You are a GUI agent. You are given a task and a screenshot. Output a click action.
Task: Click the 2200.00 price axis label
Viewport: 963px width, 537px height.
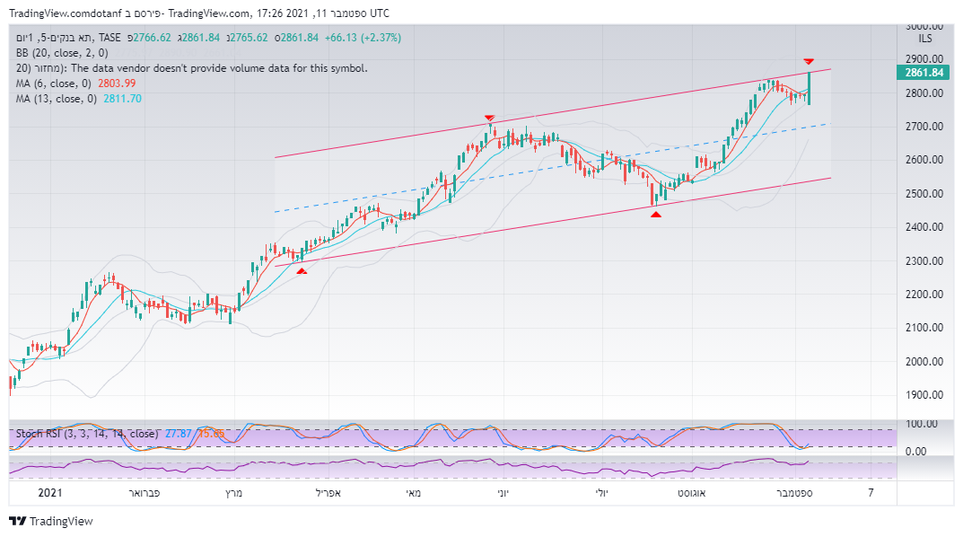pos(924,295)
